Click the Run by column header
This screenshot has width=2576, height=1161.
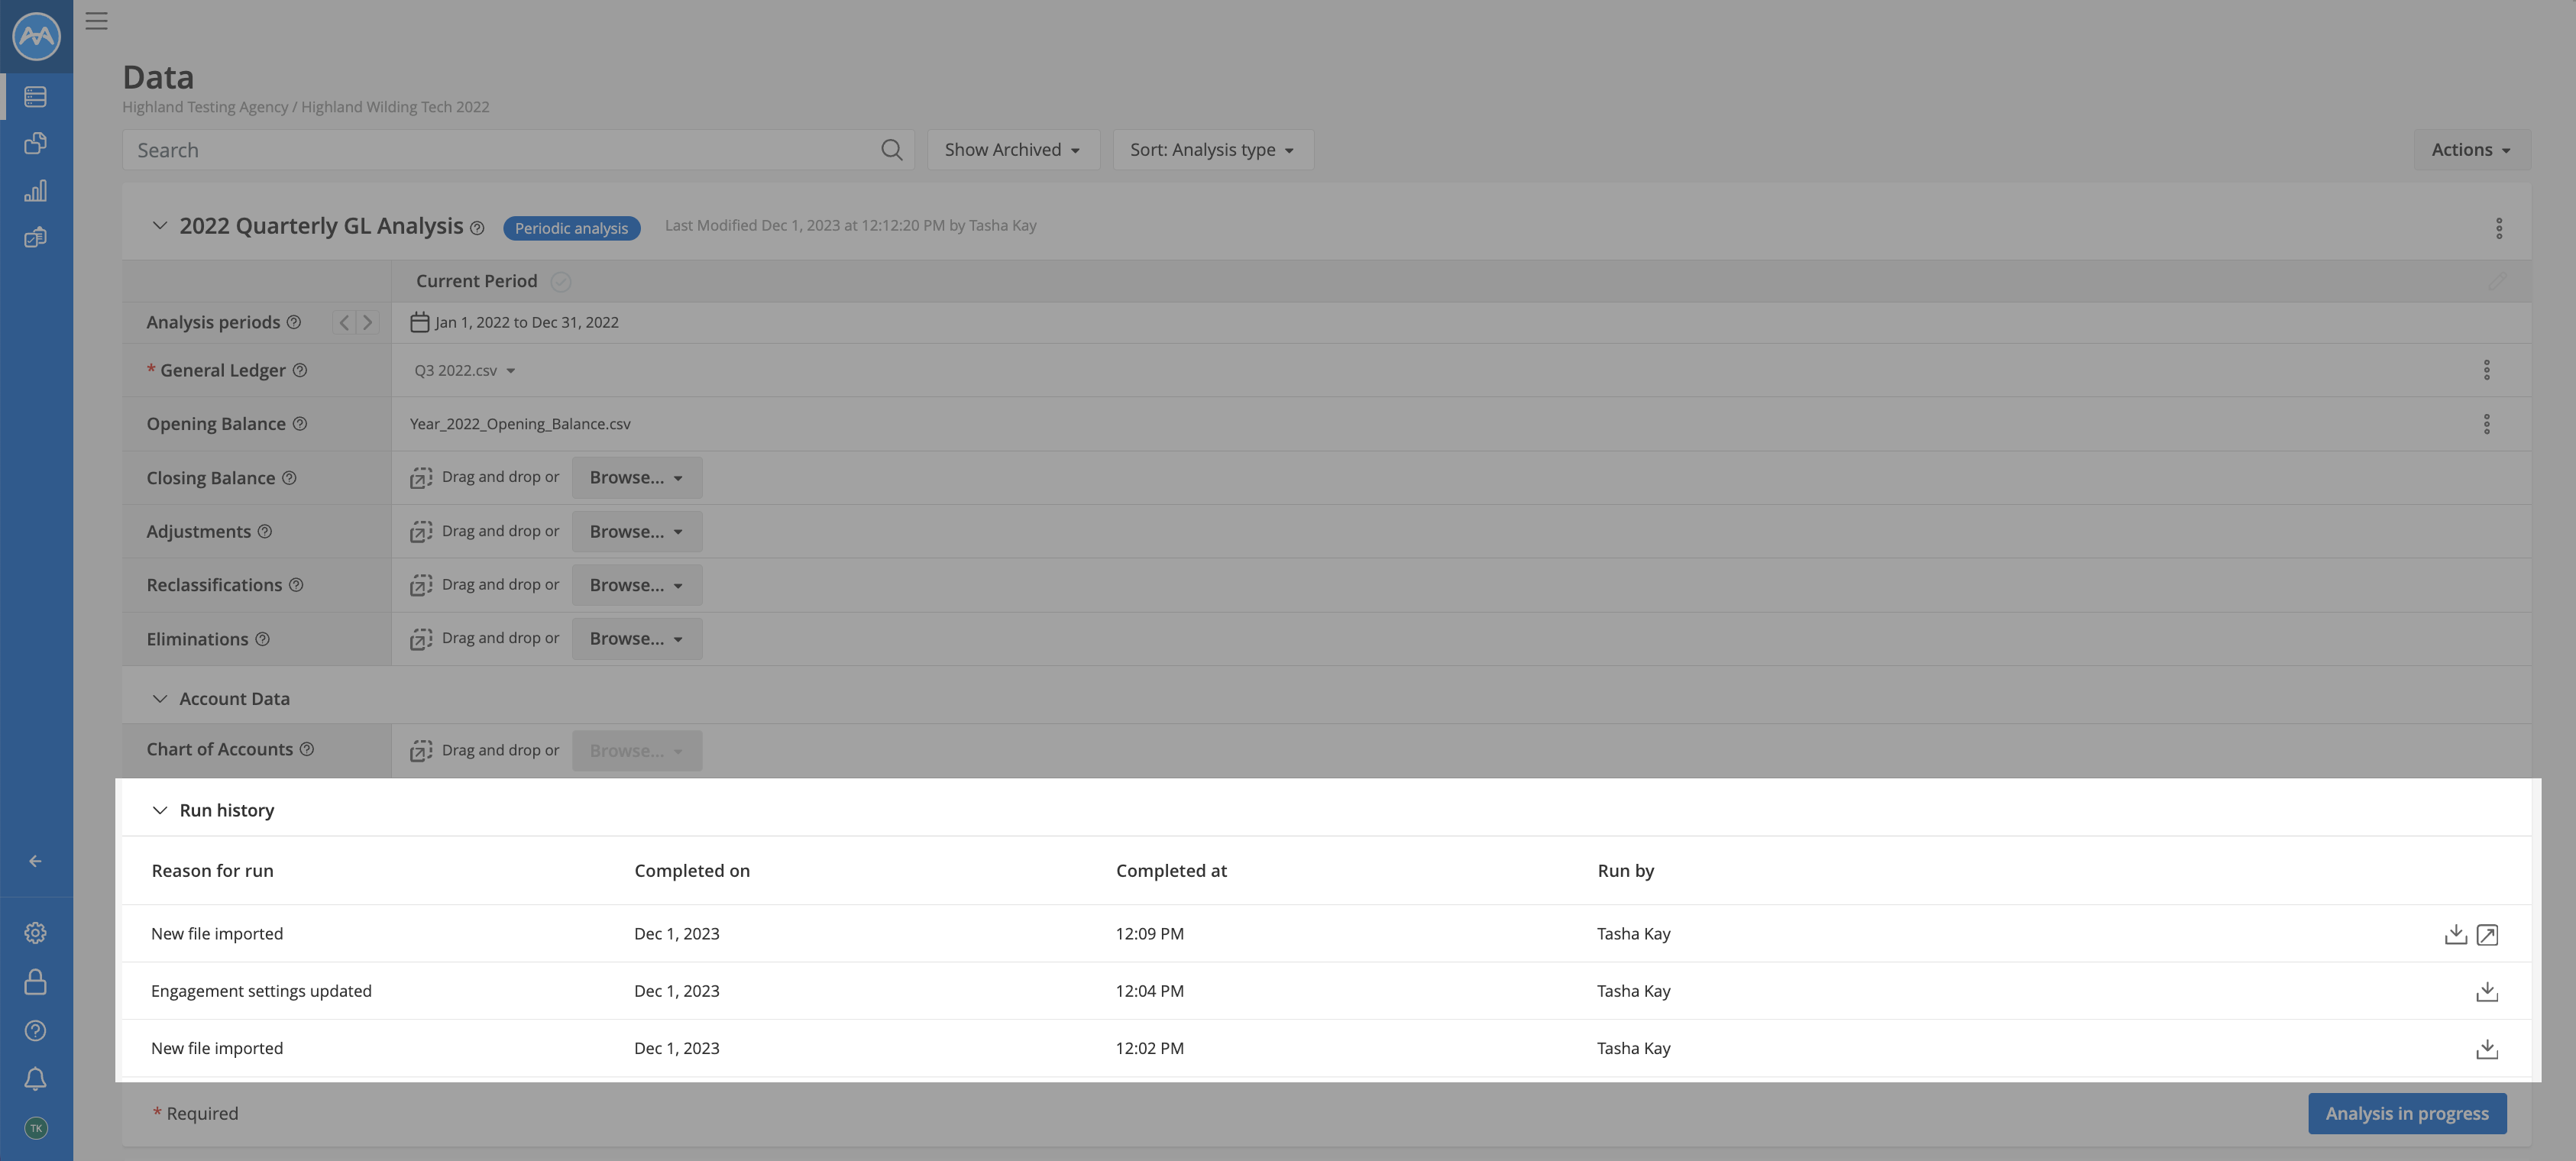click(x=1625, y=871)
